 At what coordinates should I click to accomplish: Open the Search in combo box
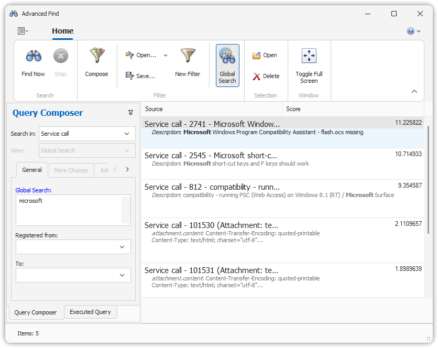(x=87, y=134)
